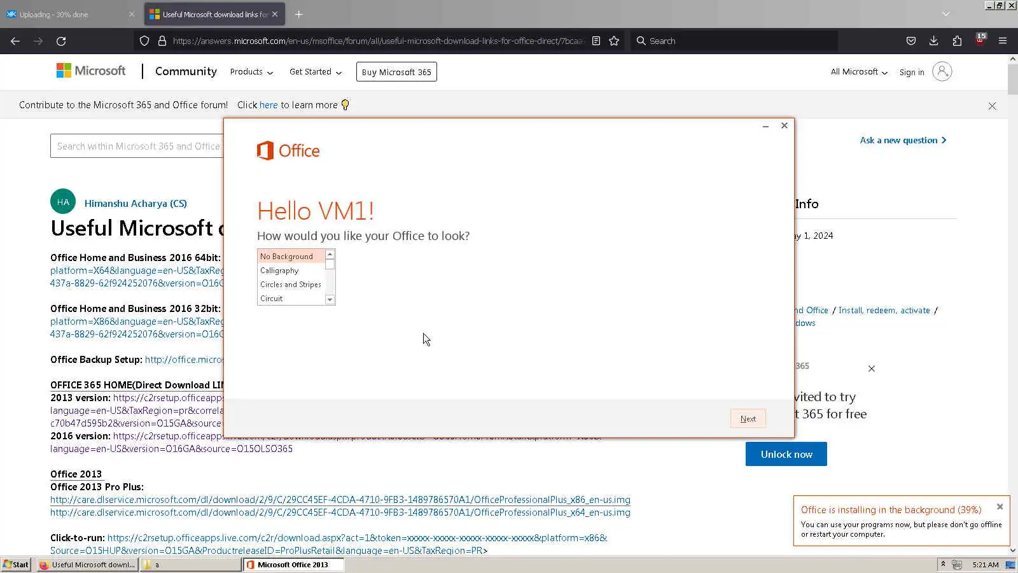This screenshot has height=573, width=1018.
Task: Open the Pocket save icon
Action: click(x=911, y=41)
